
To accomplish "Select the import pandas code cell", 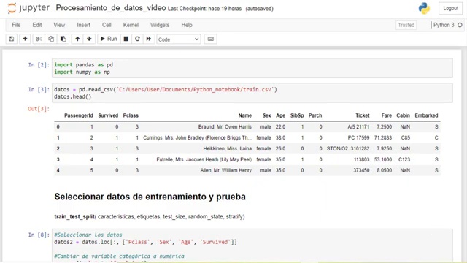I will tap(252, 68).
